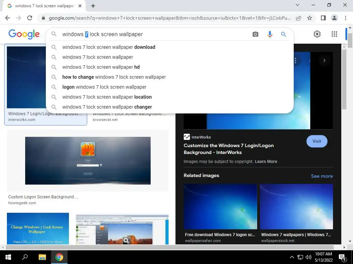Choose suggestion ending in 'location'
353x264 pixels.
coord(170,97)
